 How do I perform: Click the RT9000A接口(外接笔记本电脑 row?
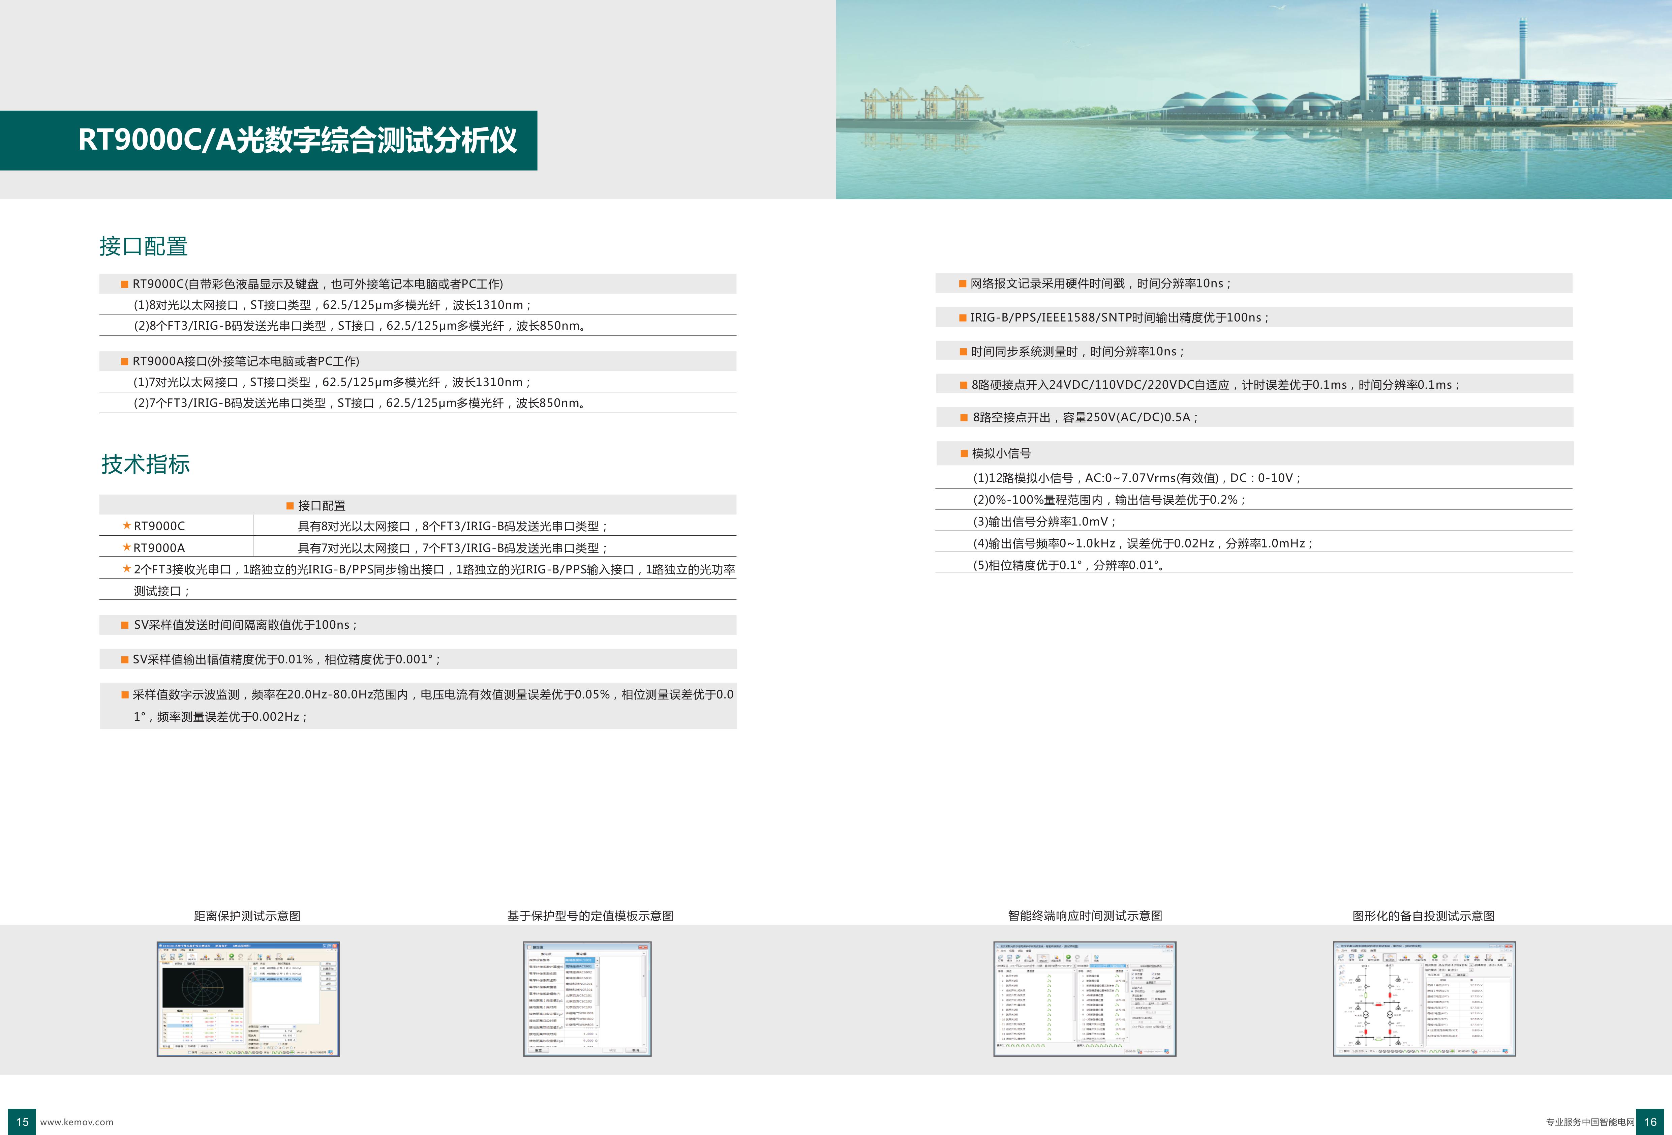point(418,361)
